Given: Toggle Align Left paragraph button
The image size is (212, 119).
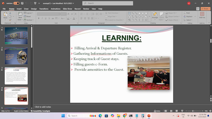Looking at the screenshot, I should (x=81, y=18).
